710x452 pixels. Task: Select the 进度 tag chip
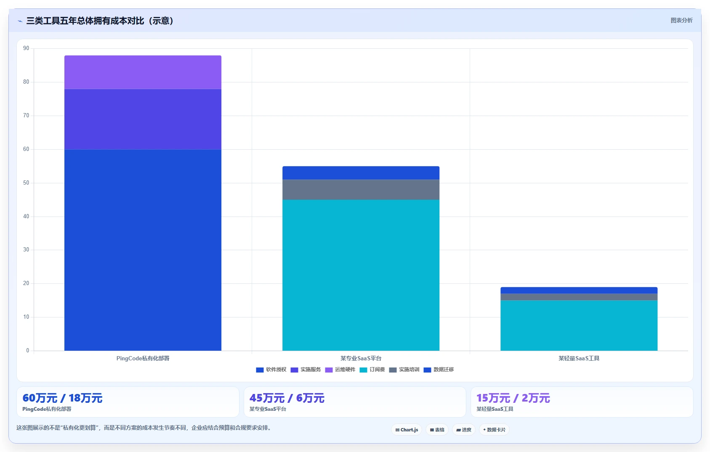point(464,430)
